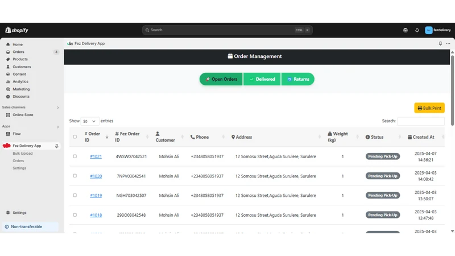Click the scrollbar down arrow

pos(452,231)
